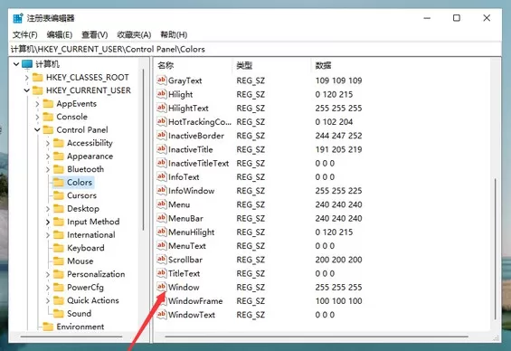511x351 pixels.
Task: Click the InfoText value icon
Action: click(x=161, y=176)
